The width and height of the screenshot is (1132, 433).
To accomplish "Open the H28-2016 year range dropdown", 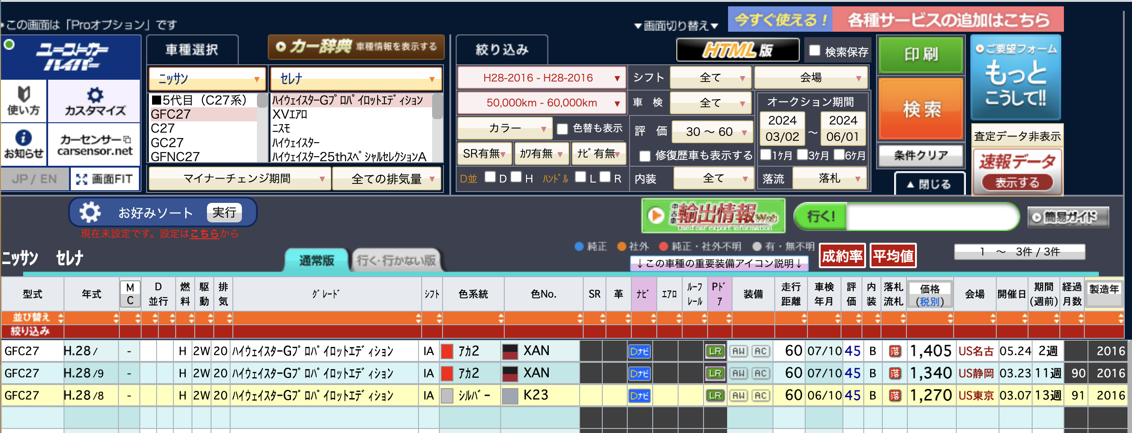I will (542, 78).
